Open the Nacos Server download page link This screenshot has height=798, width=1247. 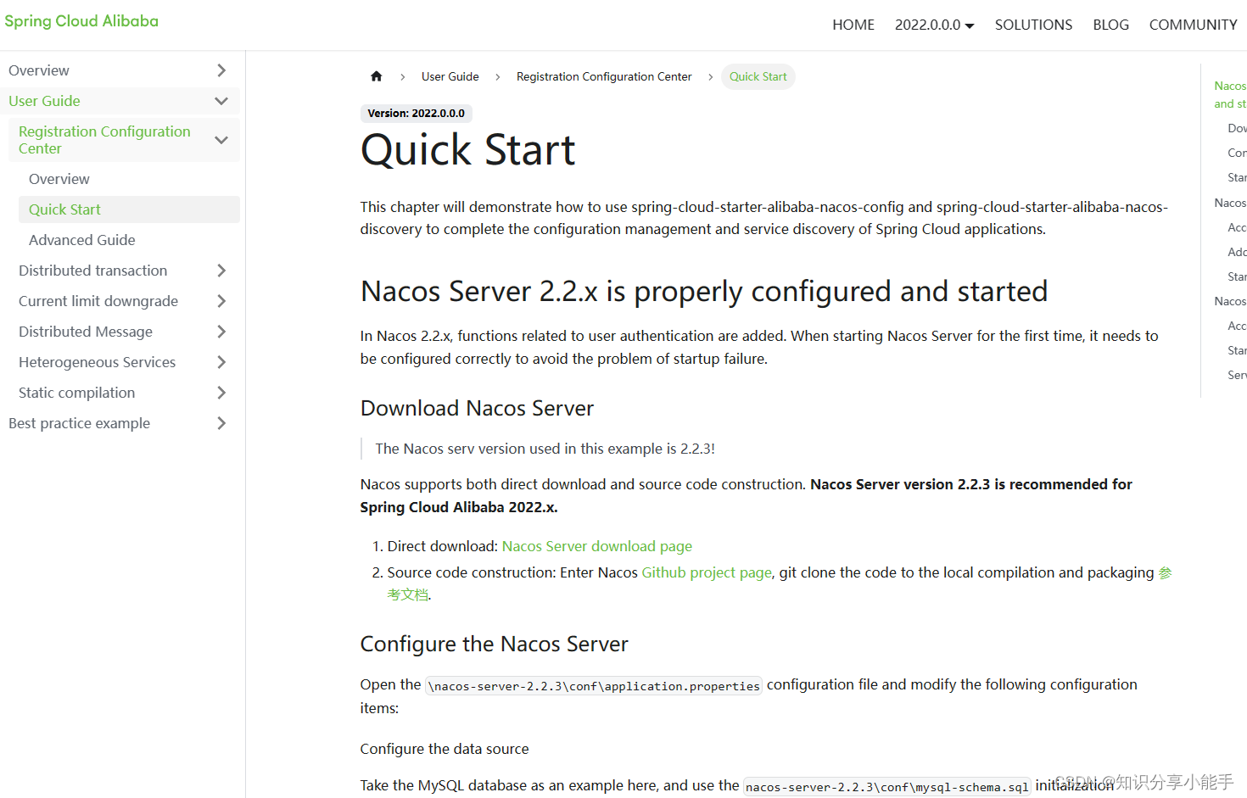tap(597, 546)
